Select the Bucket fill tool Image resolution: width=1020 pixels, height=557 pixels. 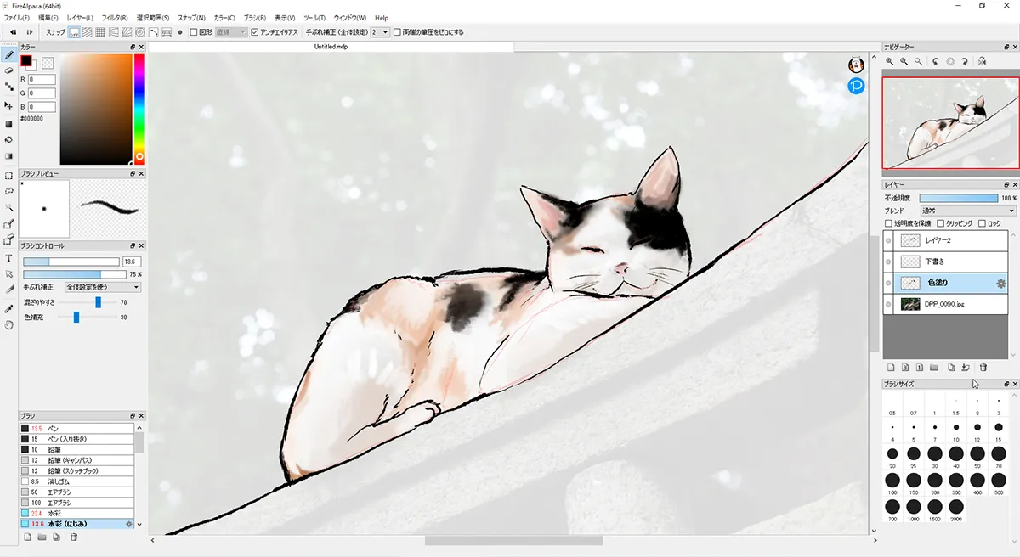(8, 139)
